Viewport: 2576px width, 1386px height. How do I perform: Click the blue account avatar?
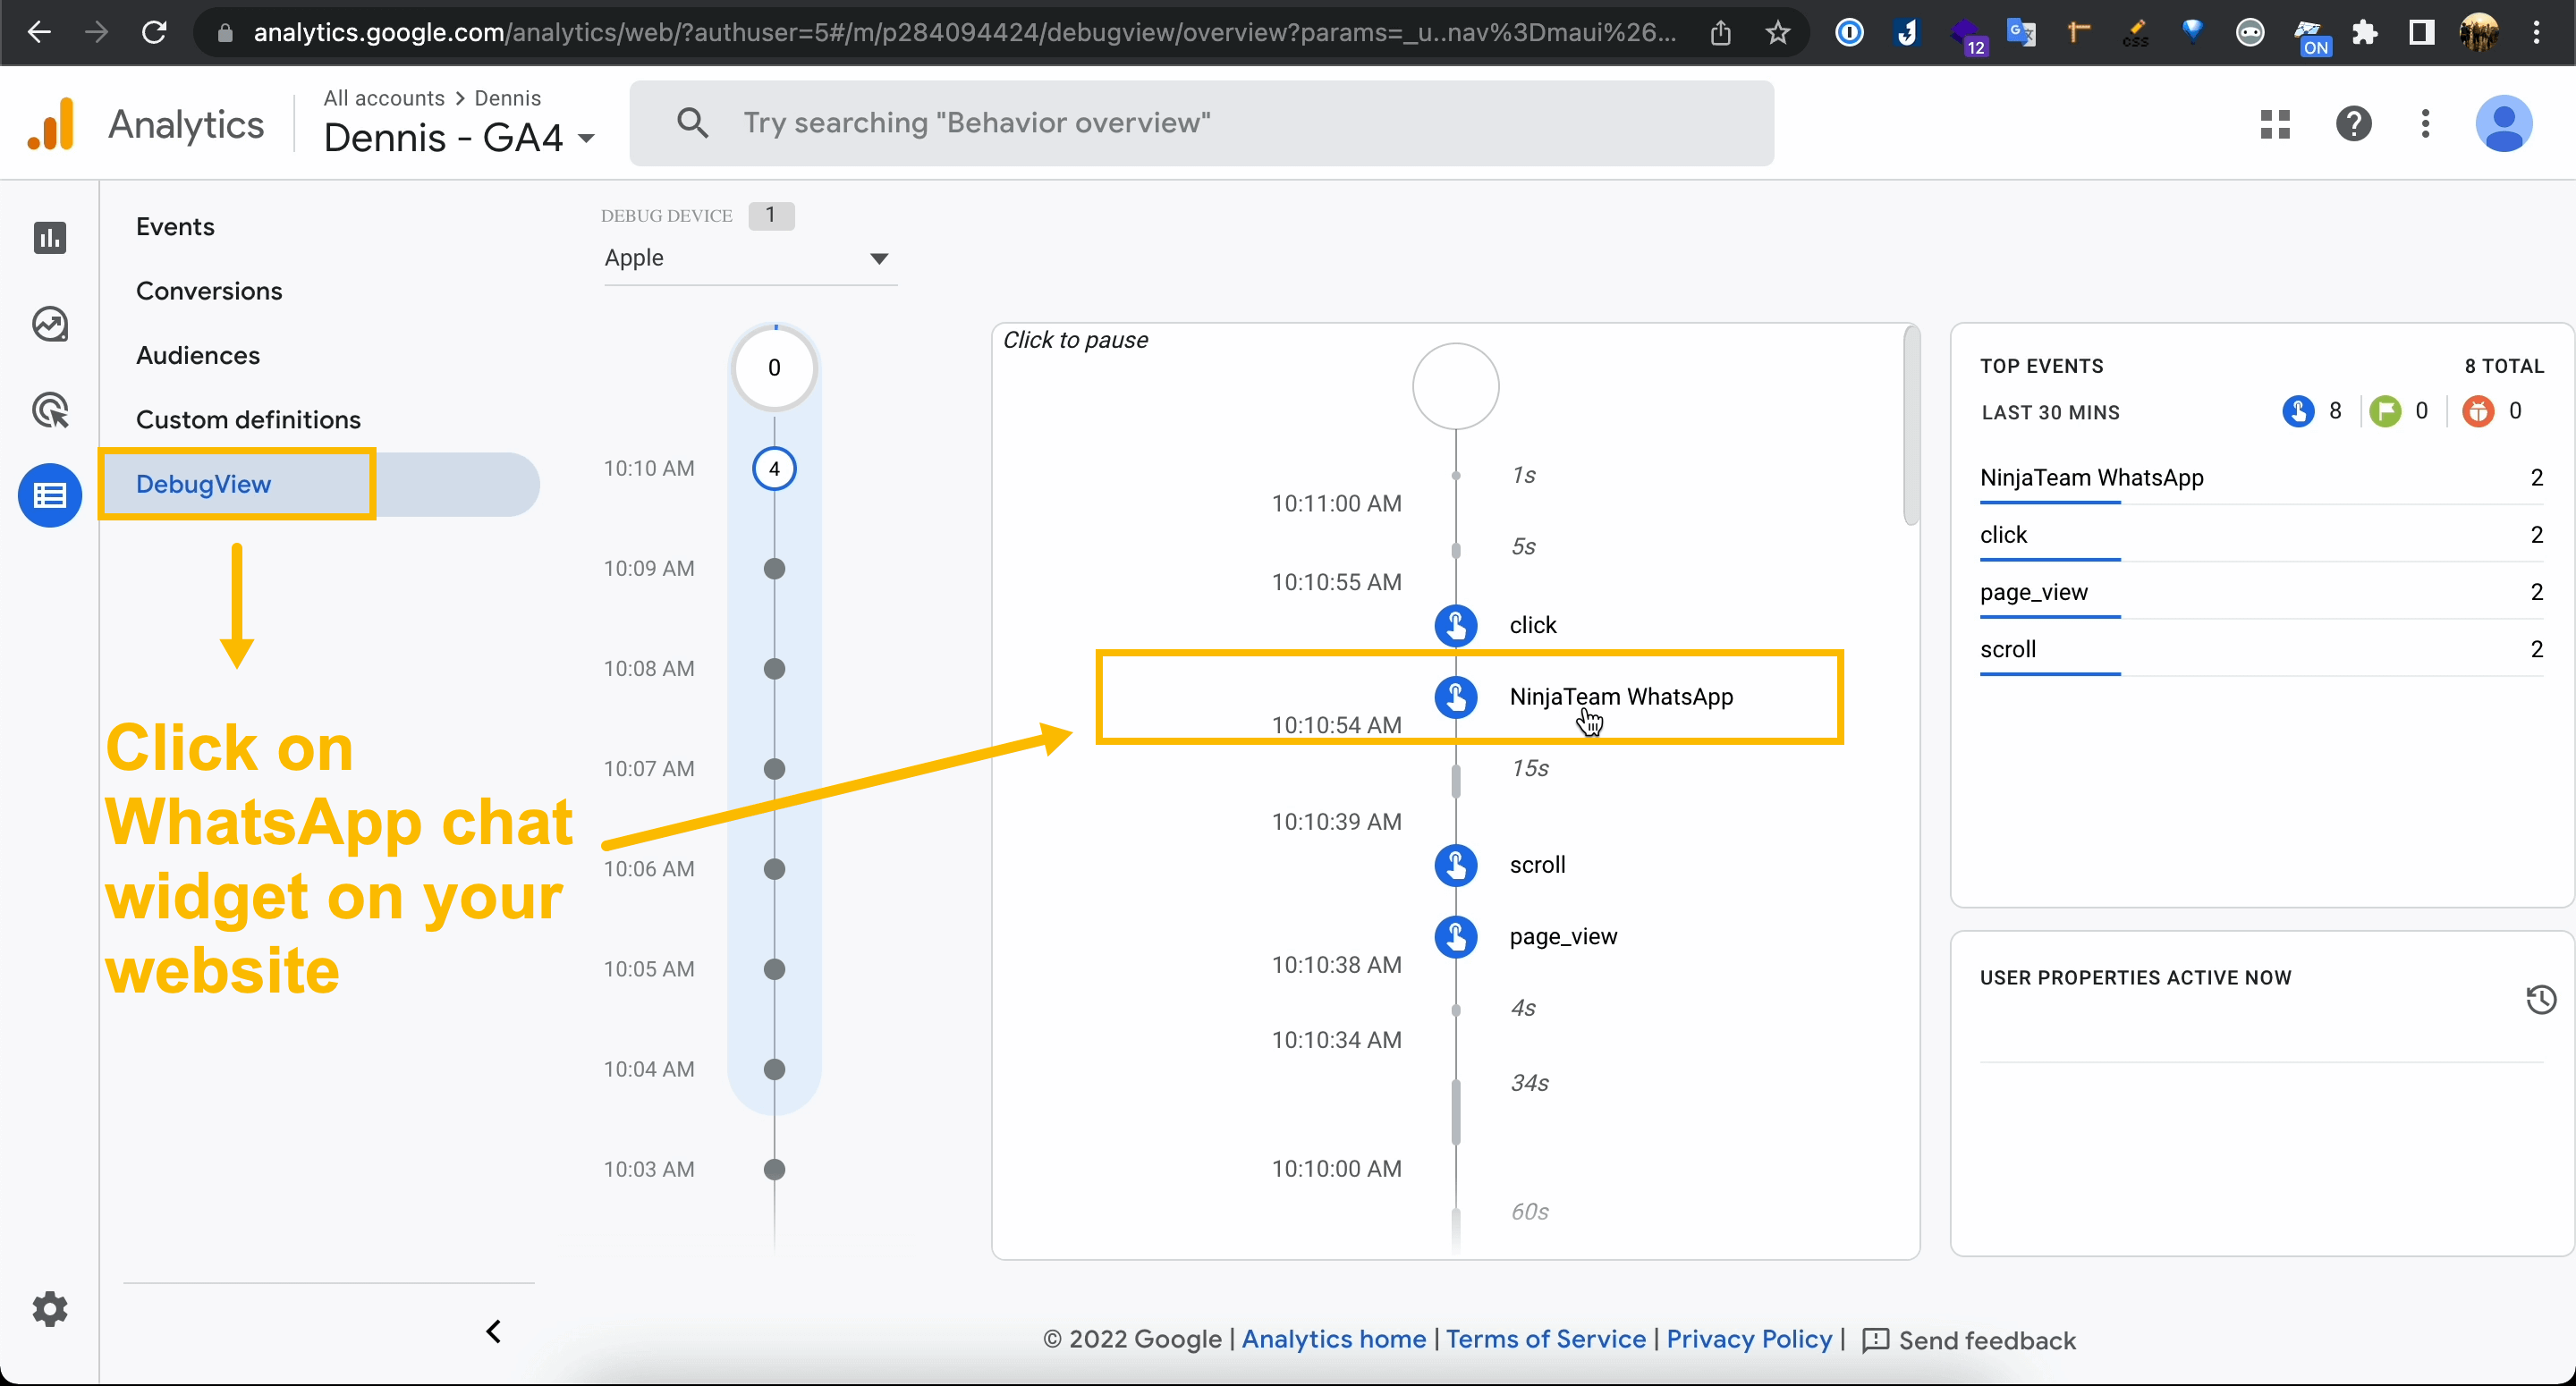2504,124
